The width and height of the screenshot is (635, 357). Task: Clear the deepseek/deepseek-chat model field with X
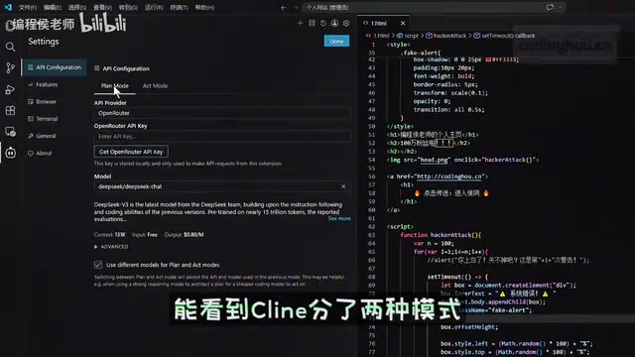[343, 186]
